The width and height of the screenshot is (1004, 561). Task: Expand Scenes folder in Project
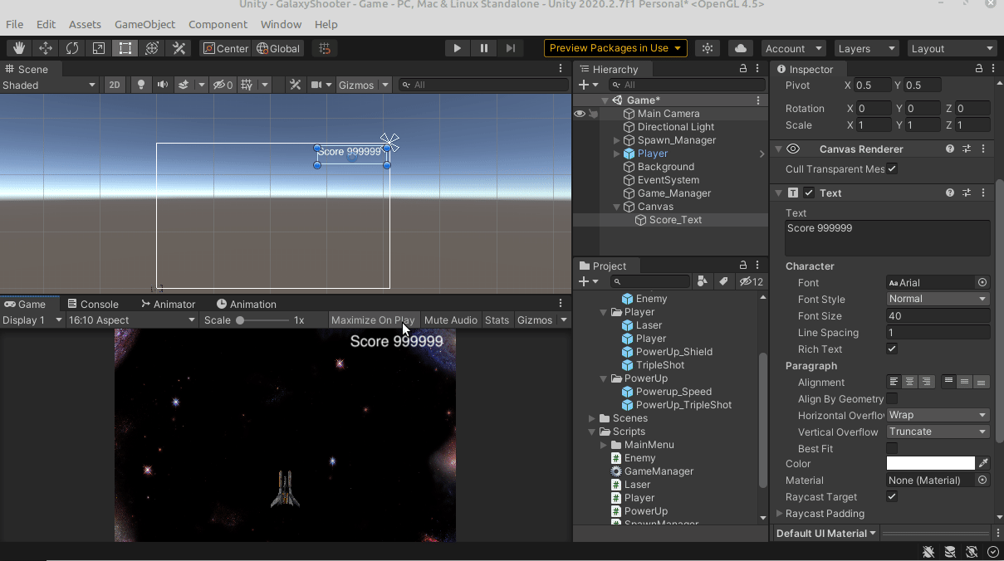click(x=592, y=418)
